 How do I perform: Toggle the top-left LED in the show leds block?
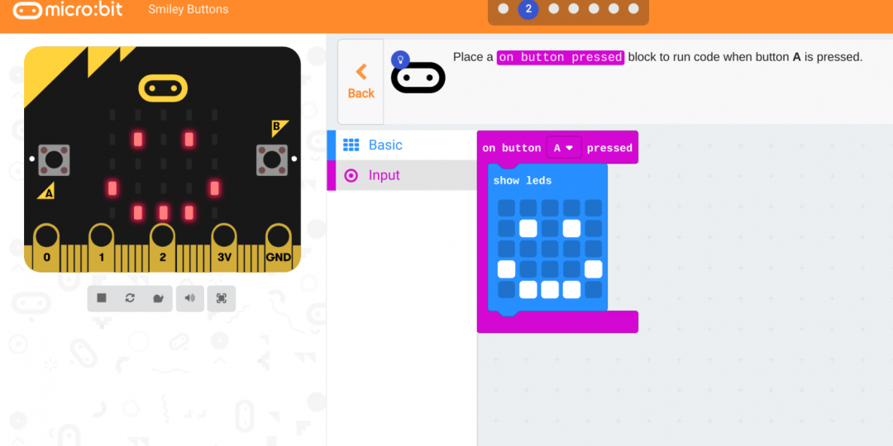(x=506, y=208)
